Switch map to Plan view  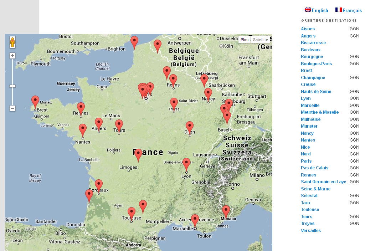pyautogui.click(x=245, y=40)
